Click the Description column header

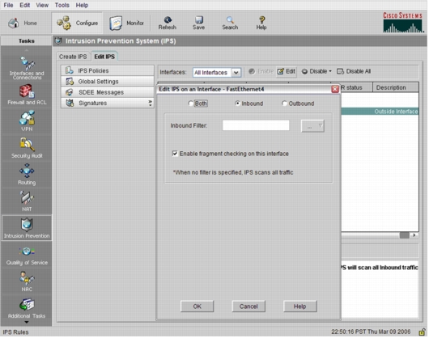coord(395,87)
